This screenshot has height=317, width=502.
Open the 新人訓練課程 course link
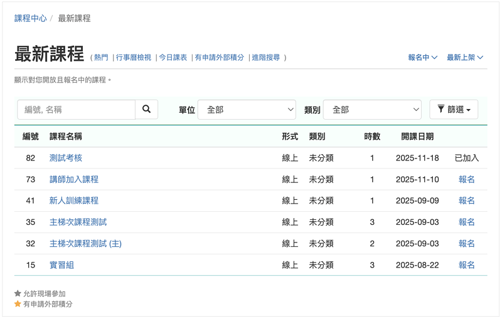[x=74, y=200]
